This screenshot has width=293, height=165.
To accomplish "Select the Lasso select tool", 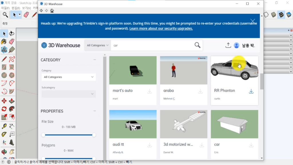I will click(11, 34).
